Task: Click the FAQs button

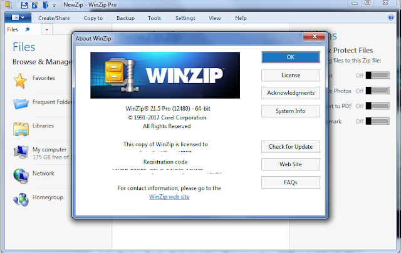Action: (x=291, y=182)
